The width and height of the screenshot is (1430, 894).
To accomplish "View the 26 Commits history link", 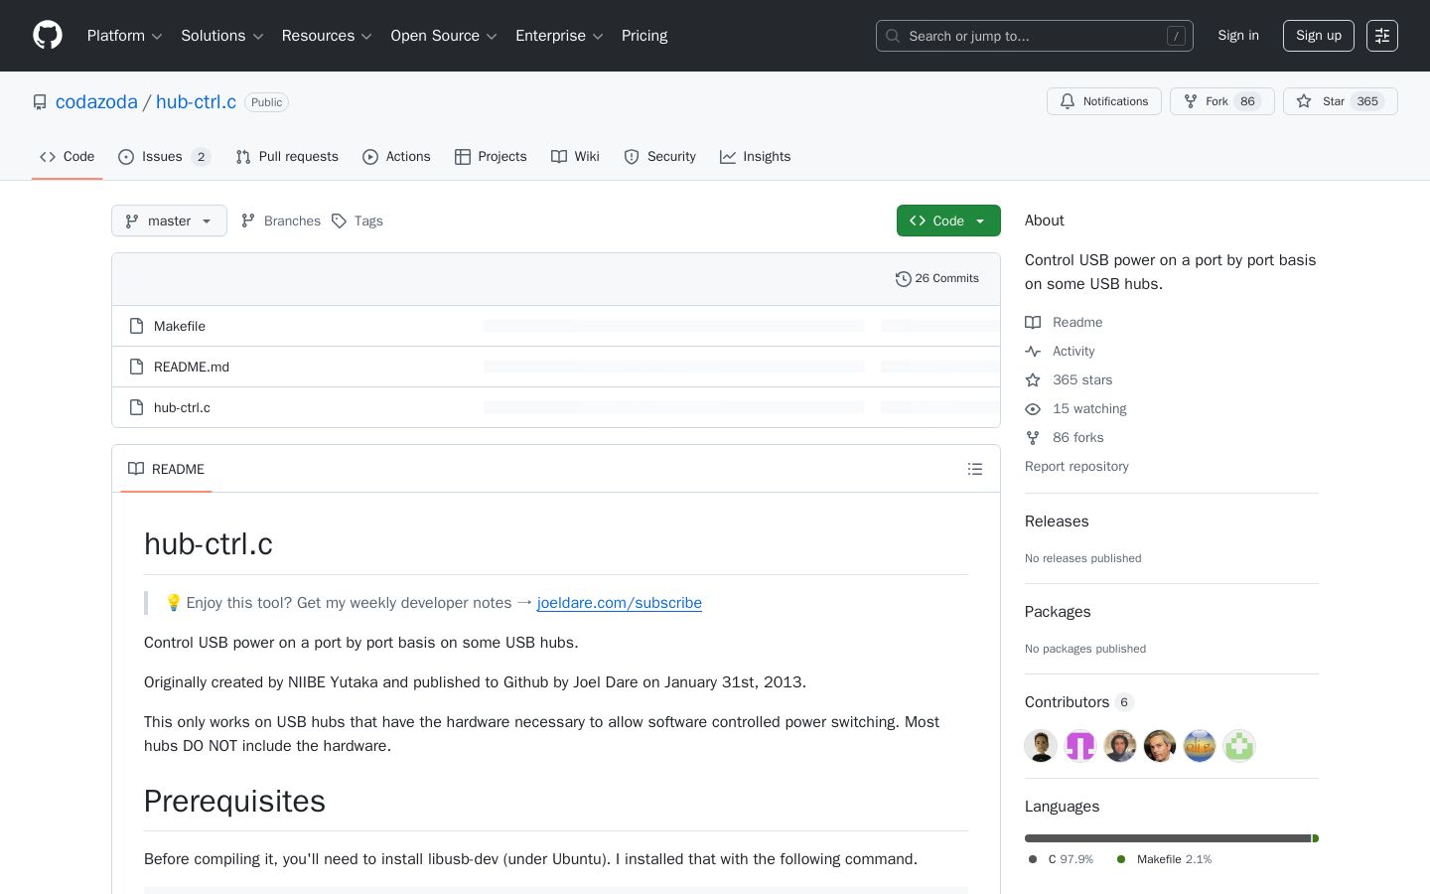I will (937, 279).
